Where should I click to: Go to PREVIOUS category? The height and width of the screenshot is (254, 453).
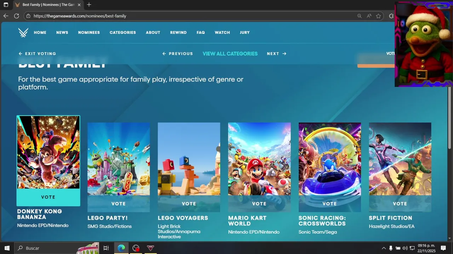178,54
